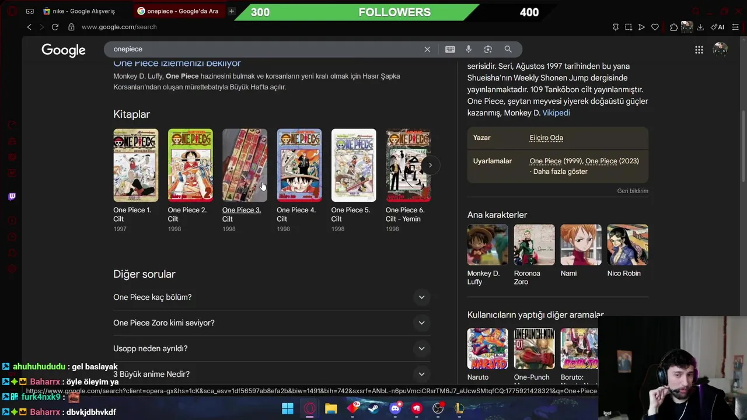Image resolution: width=747 pixels, height=420 pixels.
Task: Open the One Piece 1. Cilt book cover
Action: pyautogui.click(x=135, y=165)
